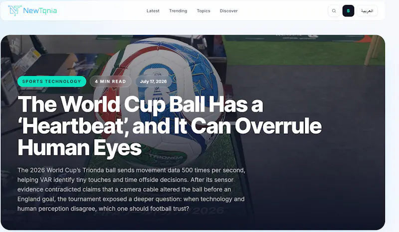Open the Topics menu item

203,11
